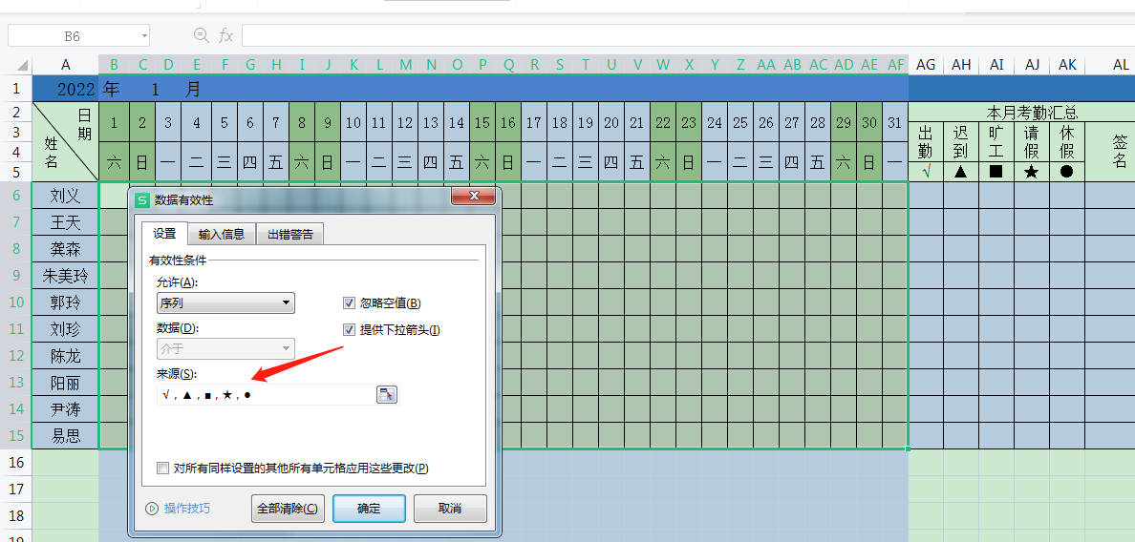Expand the name box dropdown showing B6
Viewport: 1135px width, 542px height.
(145, 35)
